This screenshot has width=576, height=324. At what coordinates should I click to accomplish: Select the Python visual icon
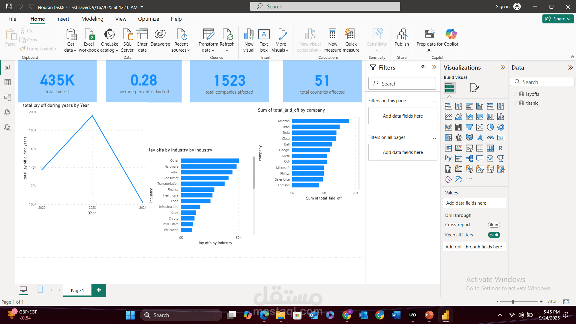click(x=448, y=158)
